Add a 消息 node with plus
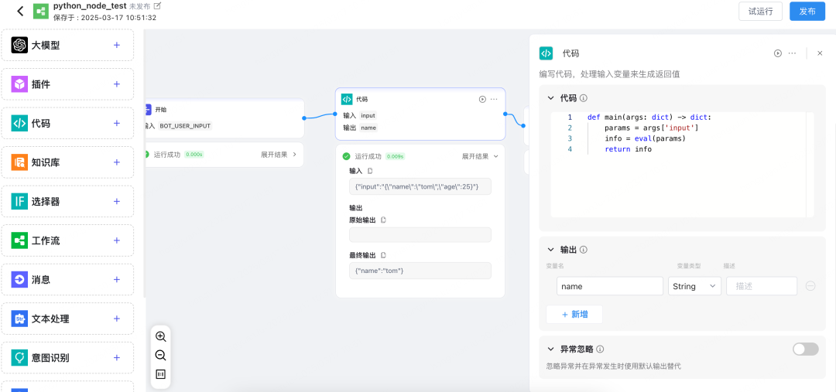Screen dimensions: 836x392 [117, 280]
